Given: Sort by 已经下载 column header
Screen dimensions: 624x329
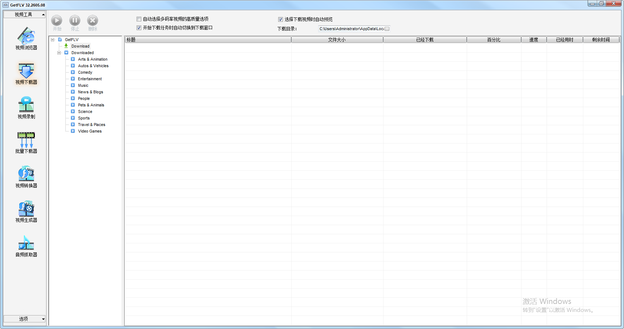Looking at the screenshot, I should tap(425, 40).
